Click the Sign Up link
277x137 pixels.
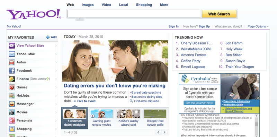[204, 27]
